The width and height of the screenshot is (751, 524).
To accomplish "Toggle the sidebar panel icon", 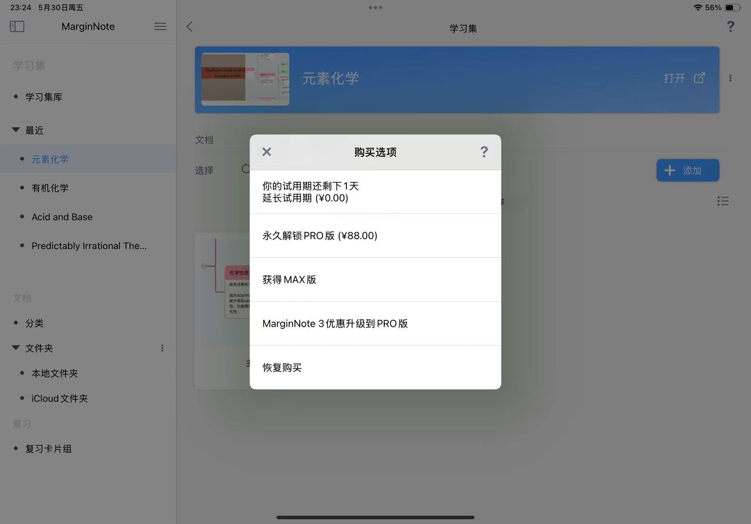I will click(17, 26).
